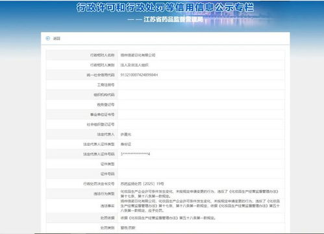Click the legal representative's name value

tap(126, 134)
